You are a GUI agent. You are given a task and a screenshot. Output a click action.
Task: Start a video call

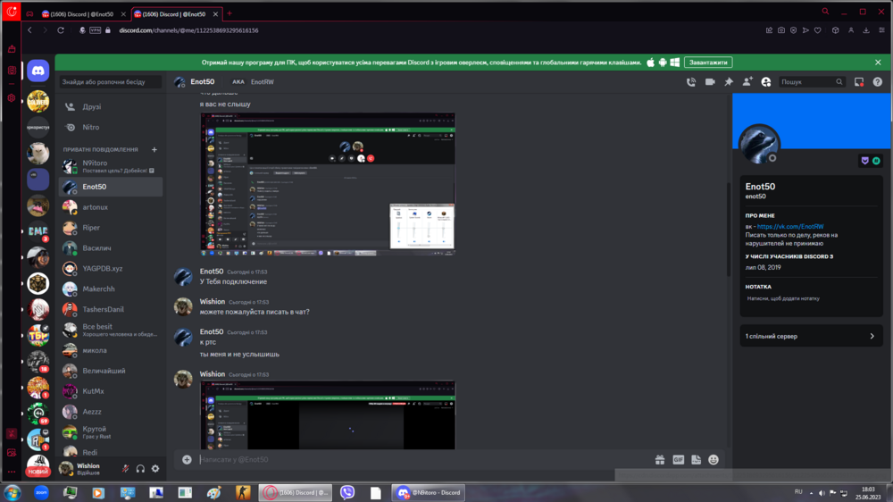click(x=710, y=82)
